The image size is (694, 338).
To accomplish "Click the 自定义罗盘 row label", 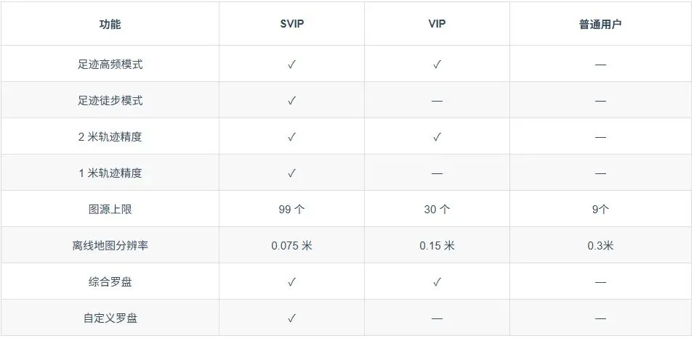I will [110, 318].
